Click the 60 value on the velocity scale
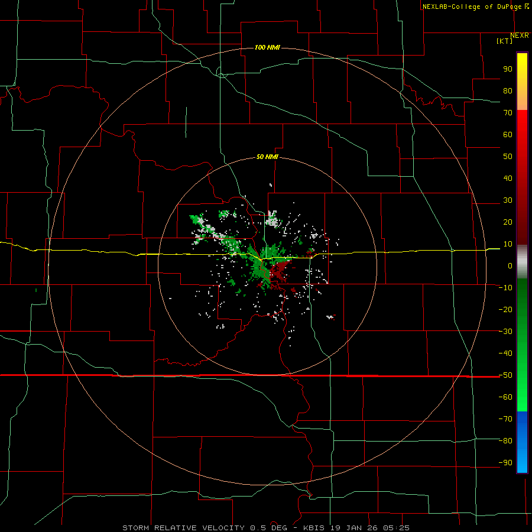This screenshot has width=532, height=532. tap(508, 135)
